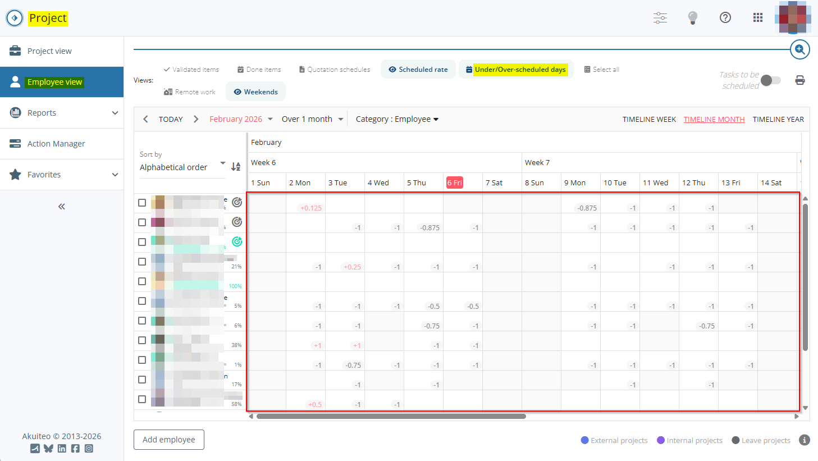Open the zoom magnifier icon
Viewport: 818px width, 461px height.
799,49
